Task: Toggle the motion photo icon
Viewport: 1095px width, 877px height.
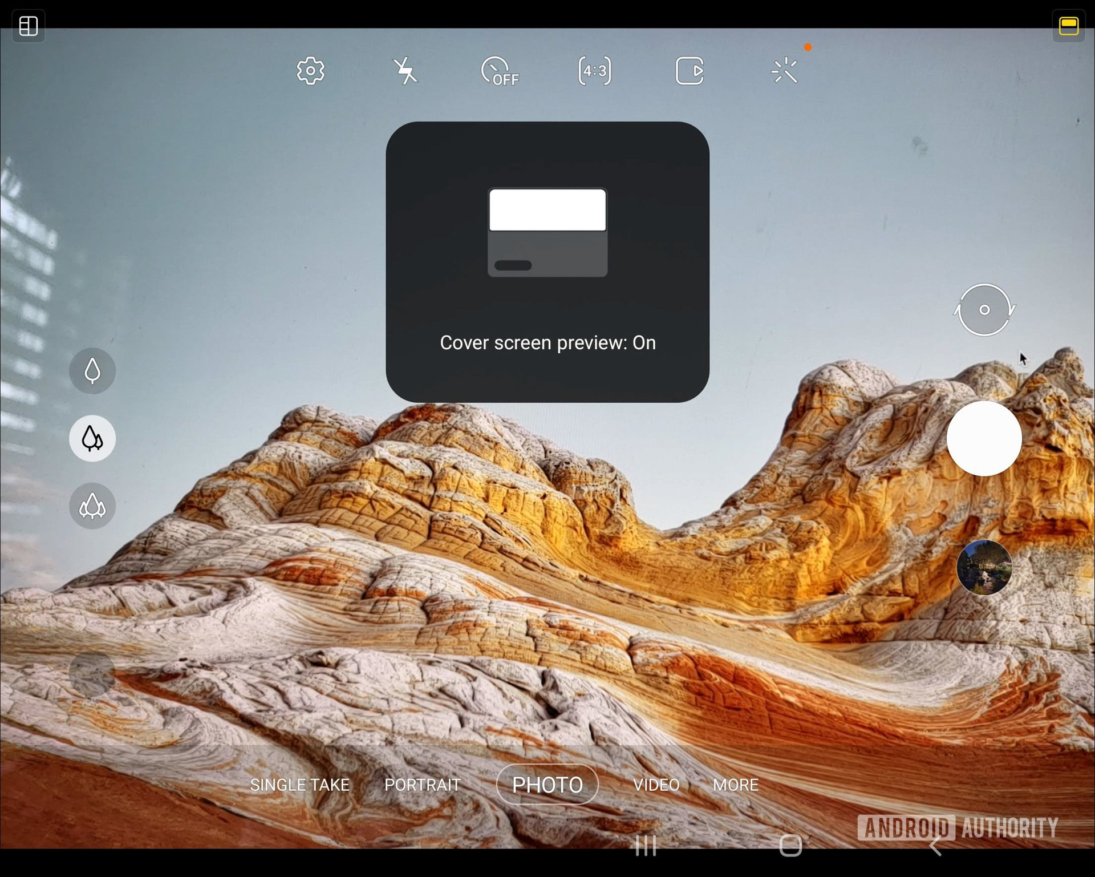Action: click(x=690, y=71)
